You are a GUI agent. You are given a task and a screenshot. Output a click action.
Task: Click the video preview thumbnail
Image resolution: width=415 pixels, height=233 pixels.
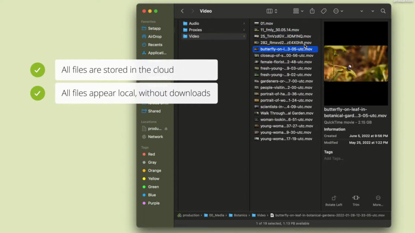(356, 63)
